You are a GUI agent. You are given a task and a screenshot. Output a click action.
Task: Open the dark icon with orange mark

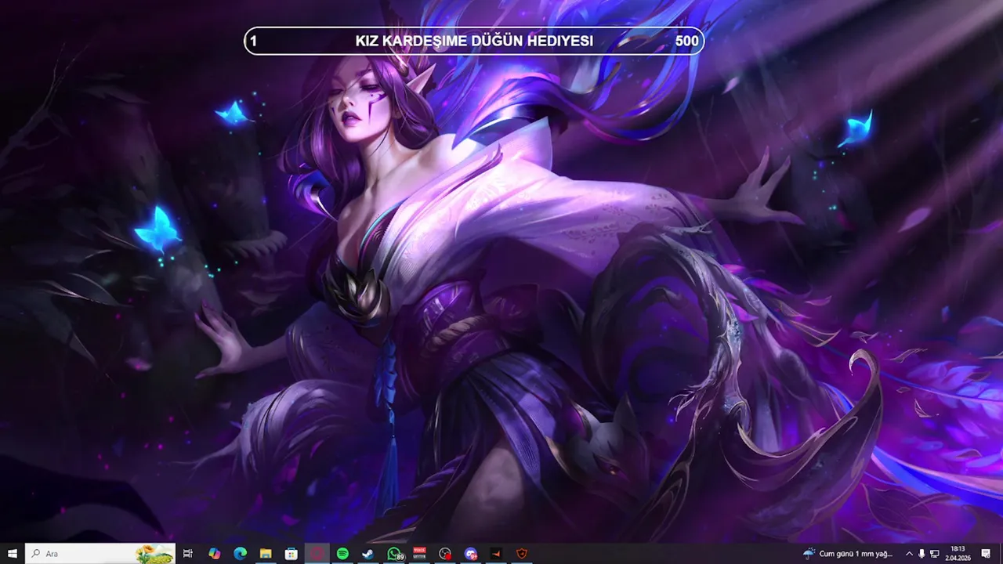click(x=496, y=553)
